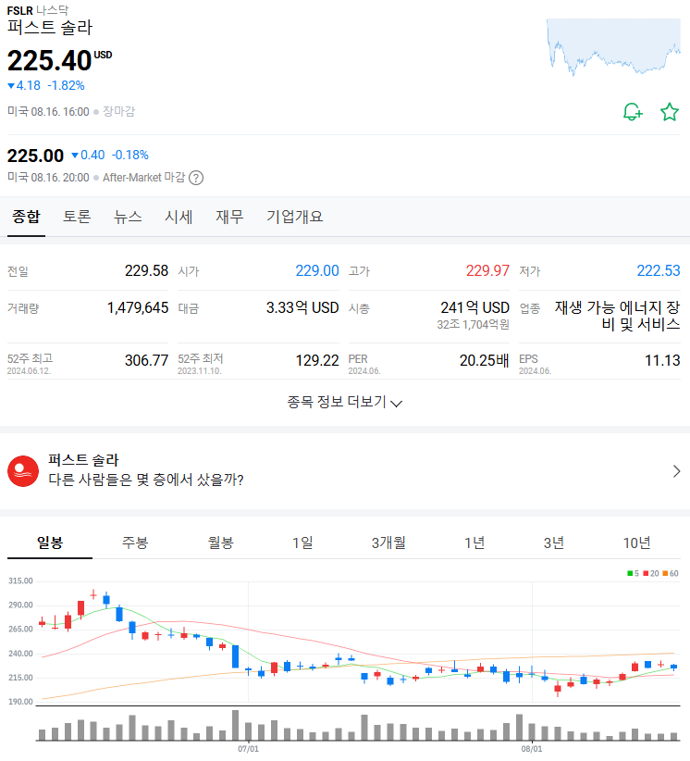The image size is (690, 761).
Task: Click the PER value 20.25배
Action: pos(485,361)
